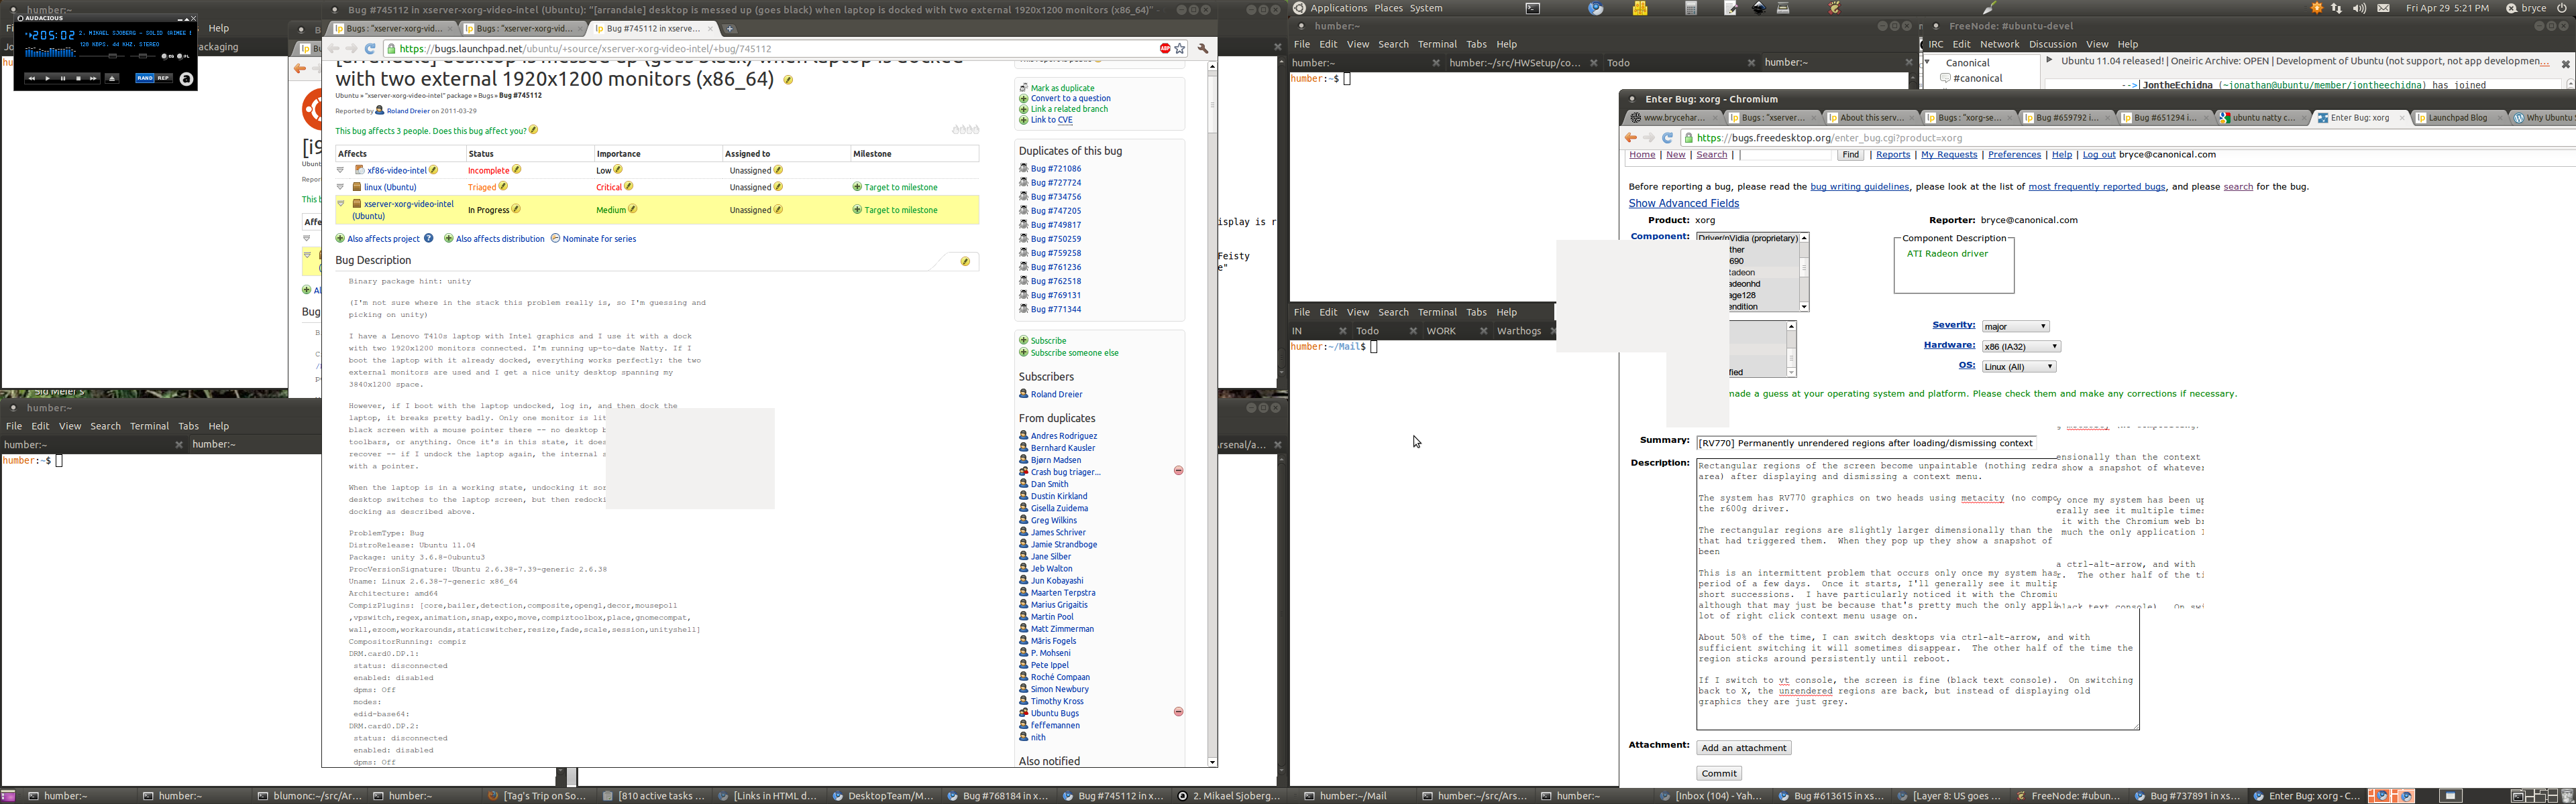Reload the Launchpad bug page
The image size is (2576, 804).
click(x=370, y=48)
